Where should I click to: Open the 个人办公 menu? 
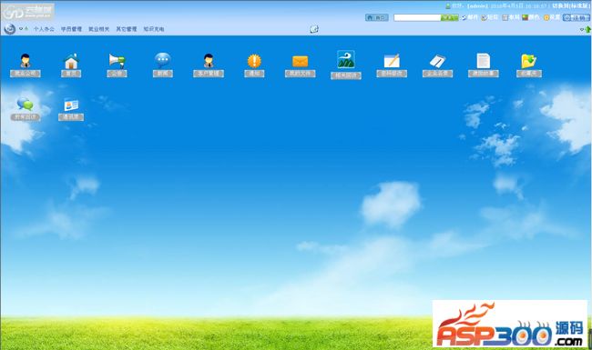[44, 29]
